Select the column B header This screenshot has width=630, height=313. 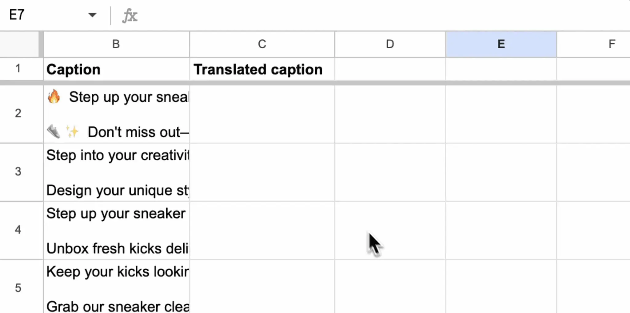click(116, 44)
